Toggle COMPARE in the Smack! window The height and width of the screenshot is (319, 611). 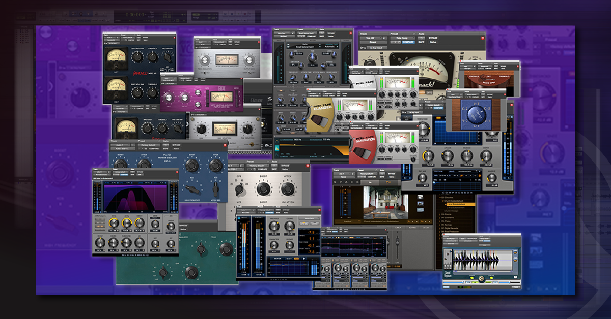click(x=407, y=42)
